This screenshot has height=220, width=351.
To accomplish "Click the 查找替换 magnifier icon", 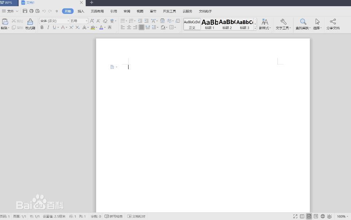I will (303, 22).
